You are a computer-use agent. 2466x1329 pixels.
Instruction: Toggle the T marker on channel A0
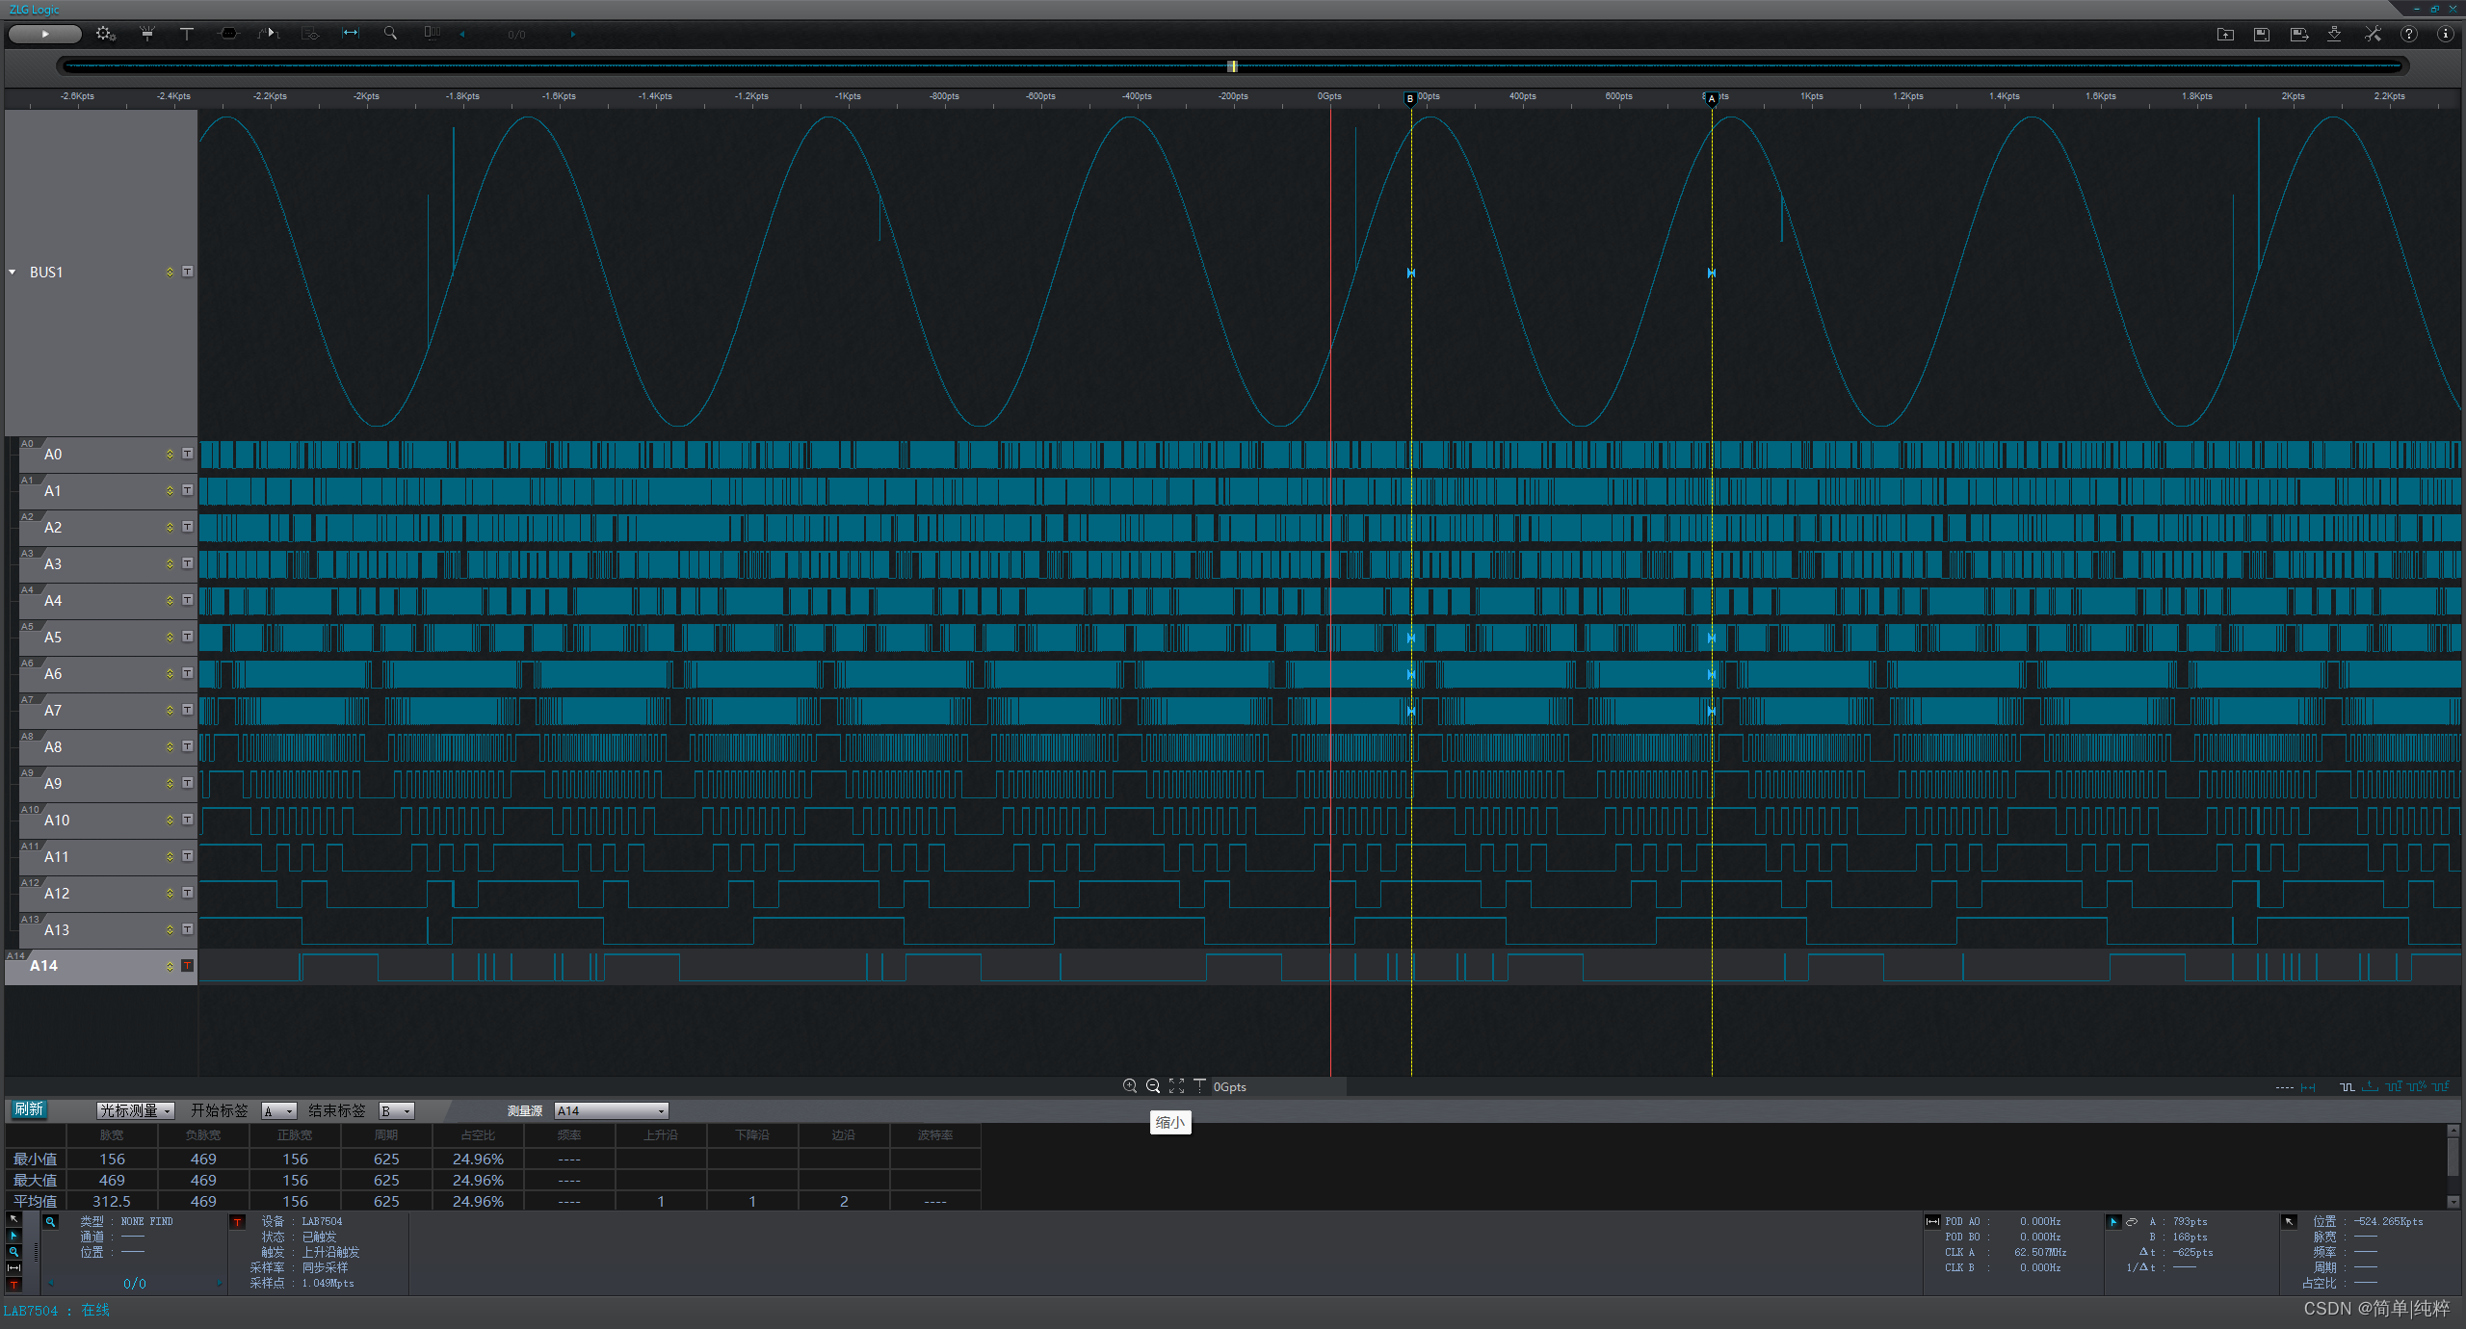(x=188, y=454)
